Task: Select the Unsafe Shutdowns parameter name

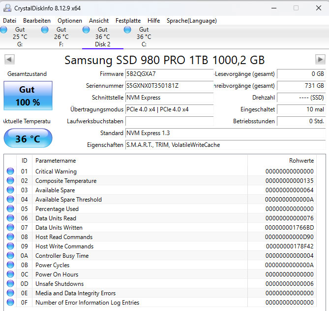Action: pos(60,284)
